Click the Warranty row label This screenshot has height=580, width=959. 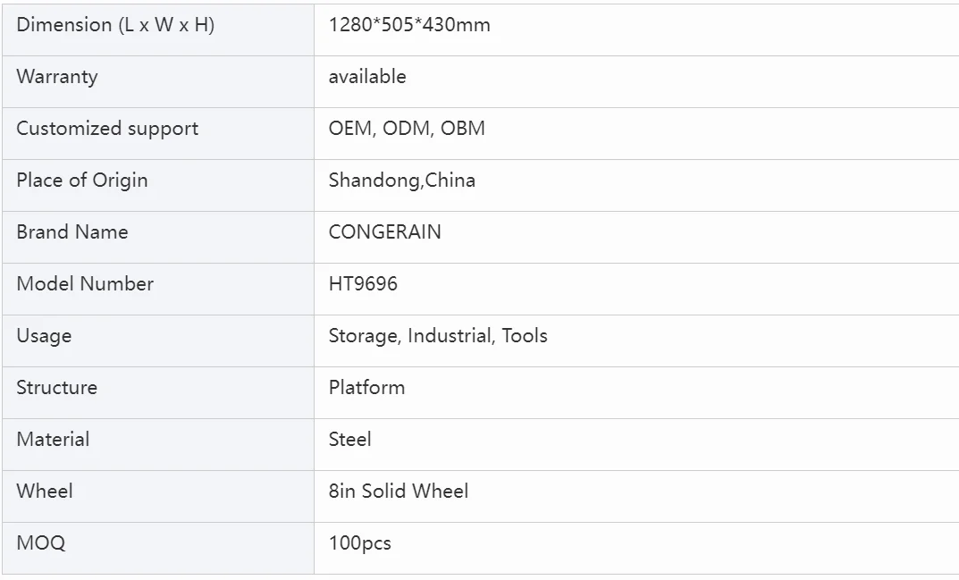[57, 77]
